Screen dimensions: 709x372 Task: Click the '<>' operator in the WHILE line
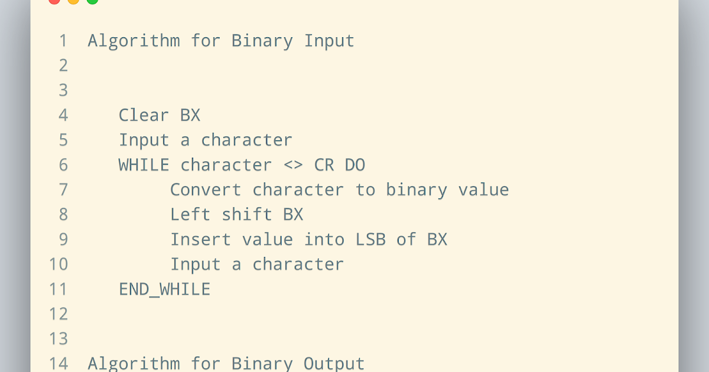point(293,165)
